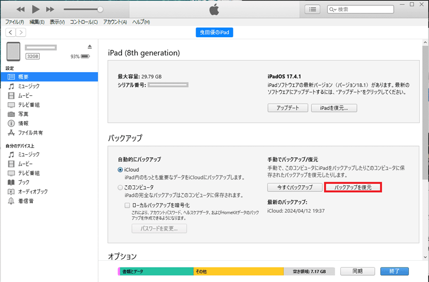Open ファイル共有 apps icon in sidebar
The image size is (429, 282).
pos(11,133)
